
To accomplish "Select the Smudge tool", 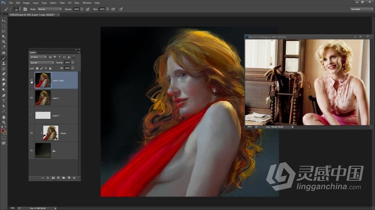I will pos(4,84).
